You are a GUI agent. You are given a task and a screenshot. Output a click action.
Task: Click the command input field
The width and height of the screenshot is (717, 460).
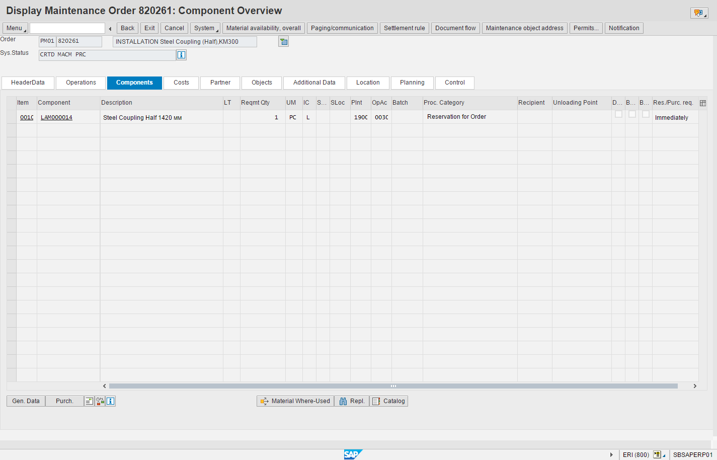[x=67, y=28]
